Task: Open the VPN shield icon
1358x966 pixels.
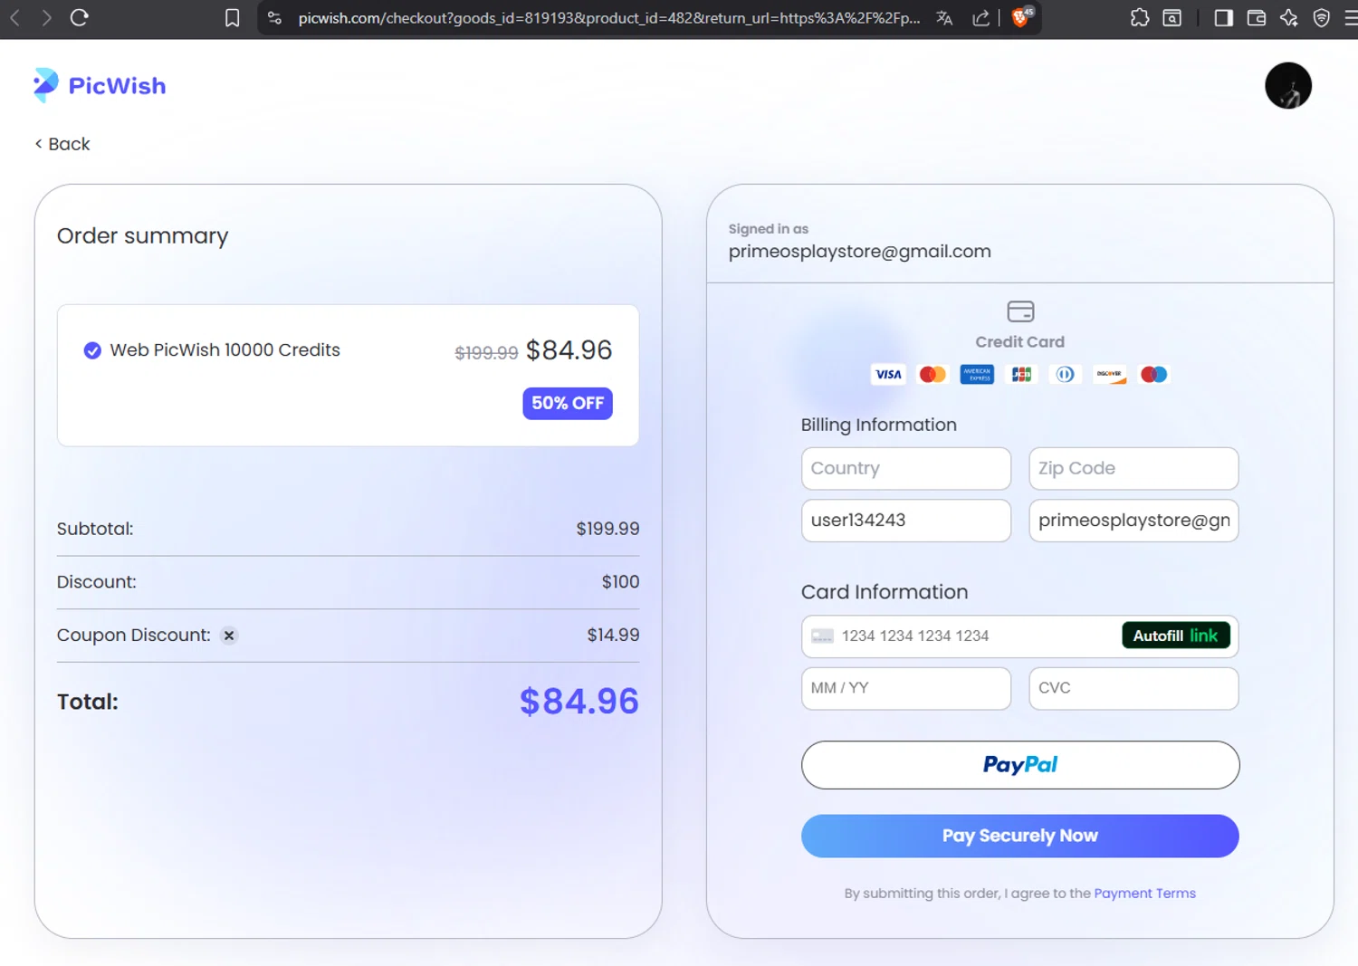Action: 1321,18
